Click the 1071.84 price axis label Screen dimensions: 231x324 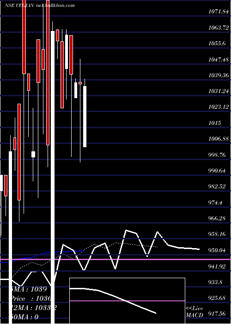click(219, 12)
